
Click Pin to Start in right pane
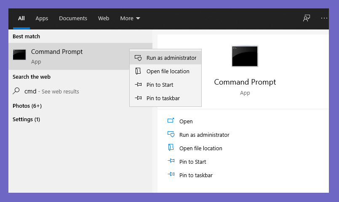coord(192,162)
